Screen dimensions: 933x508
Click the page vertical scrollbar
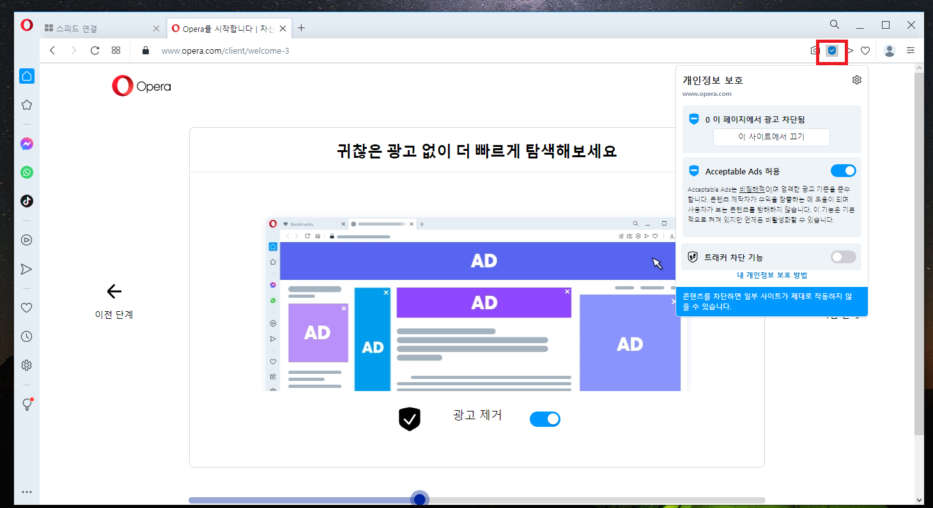coord(918,254)
